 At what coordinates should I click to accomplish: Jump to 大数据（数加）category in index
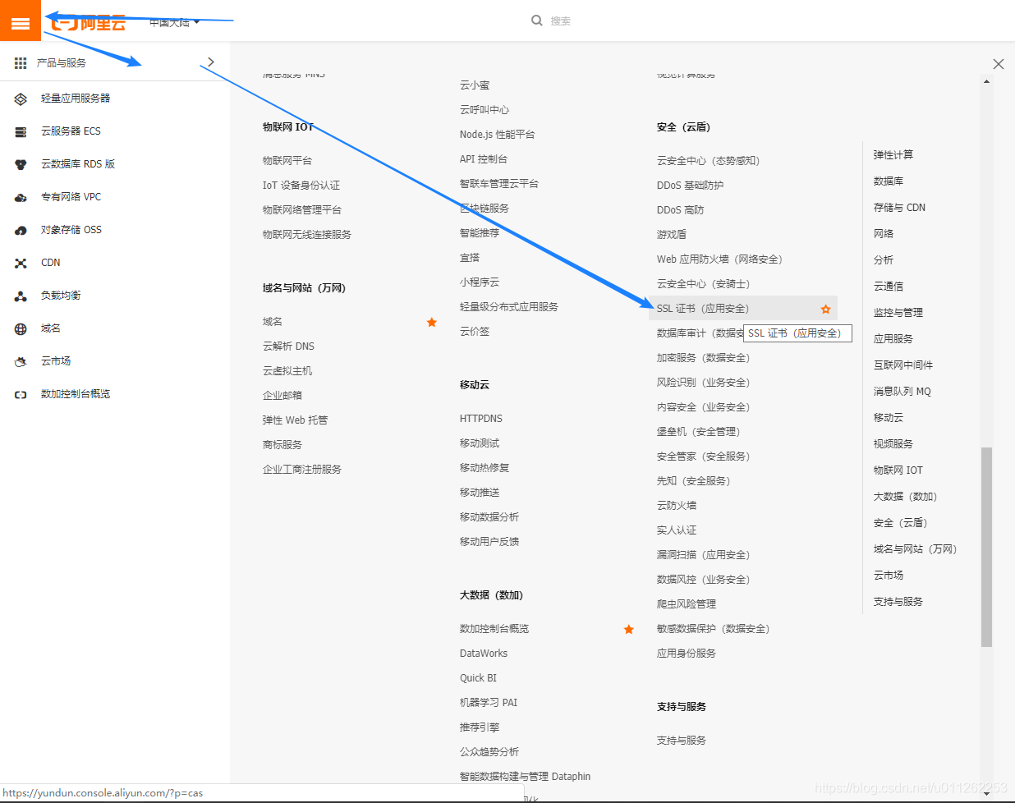click(905, 497)
